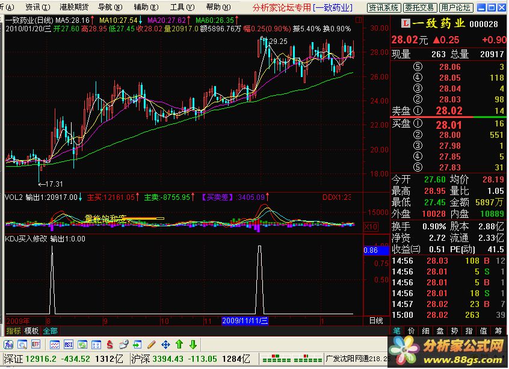Screen dimensions: 509x369
Task: Open the 帮助(H) menu
Action: click(218, 7)
